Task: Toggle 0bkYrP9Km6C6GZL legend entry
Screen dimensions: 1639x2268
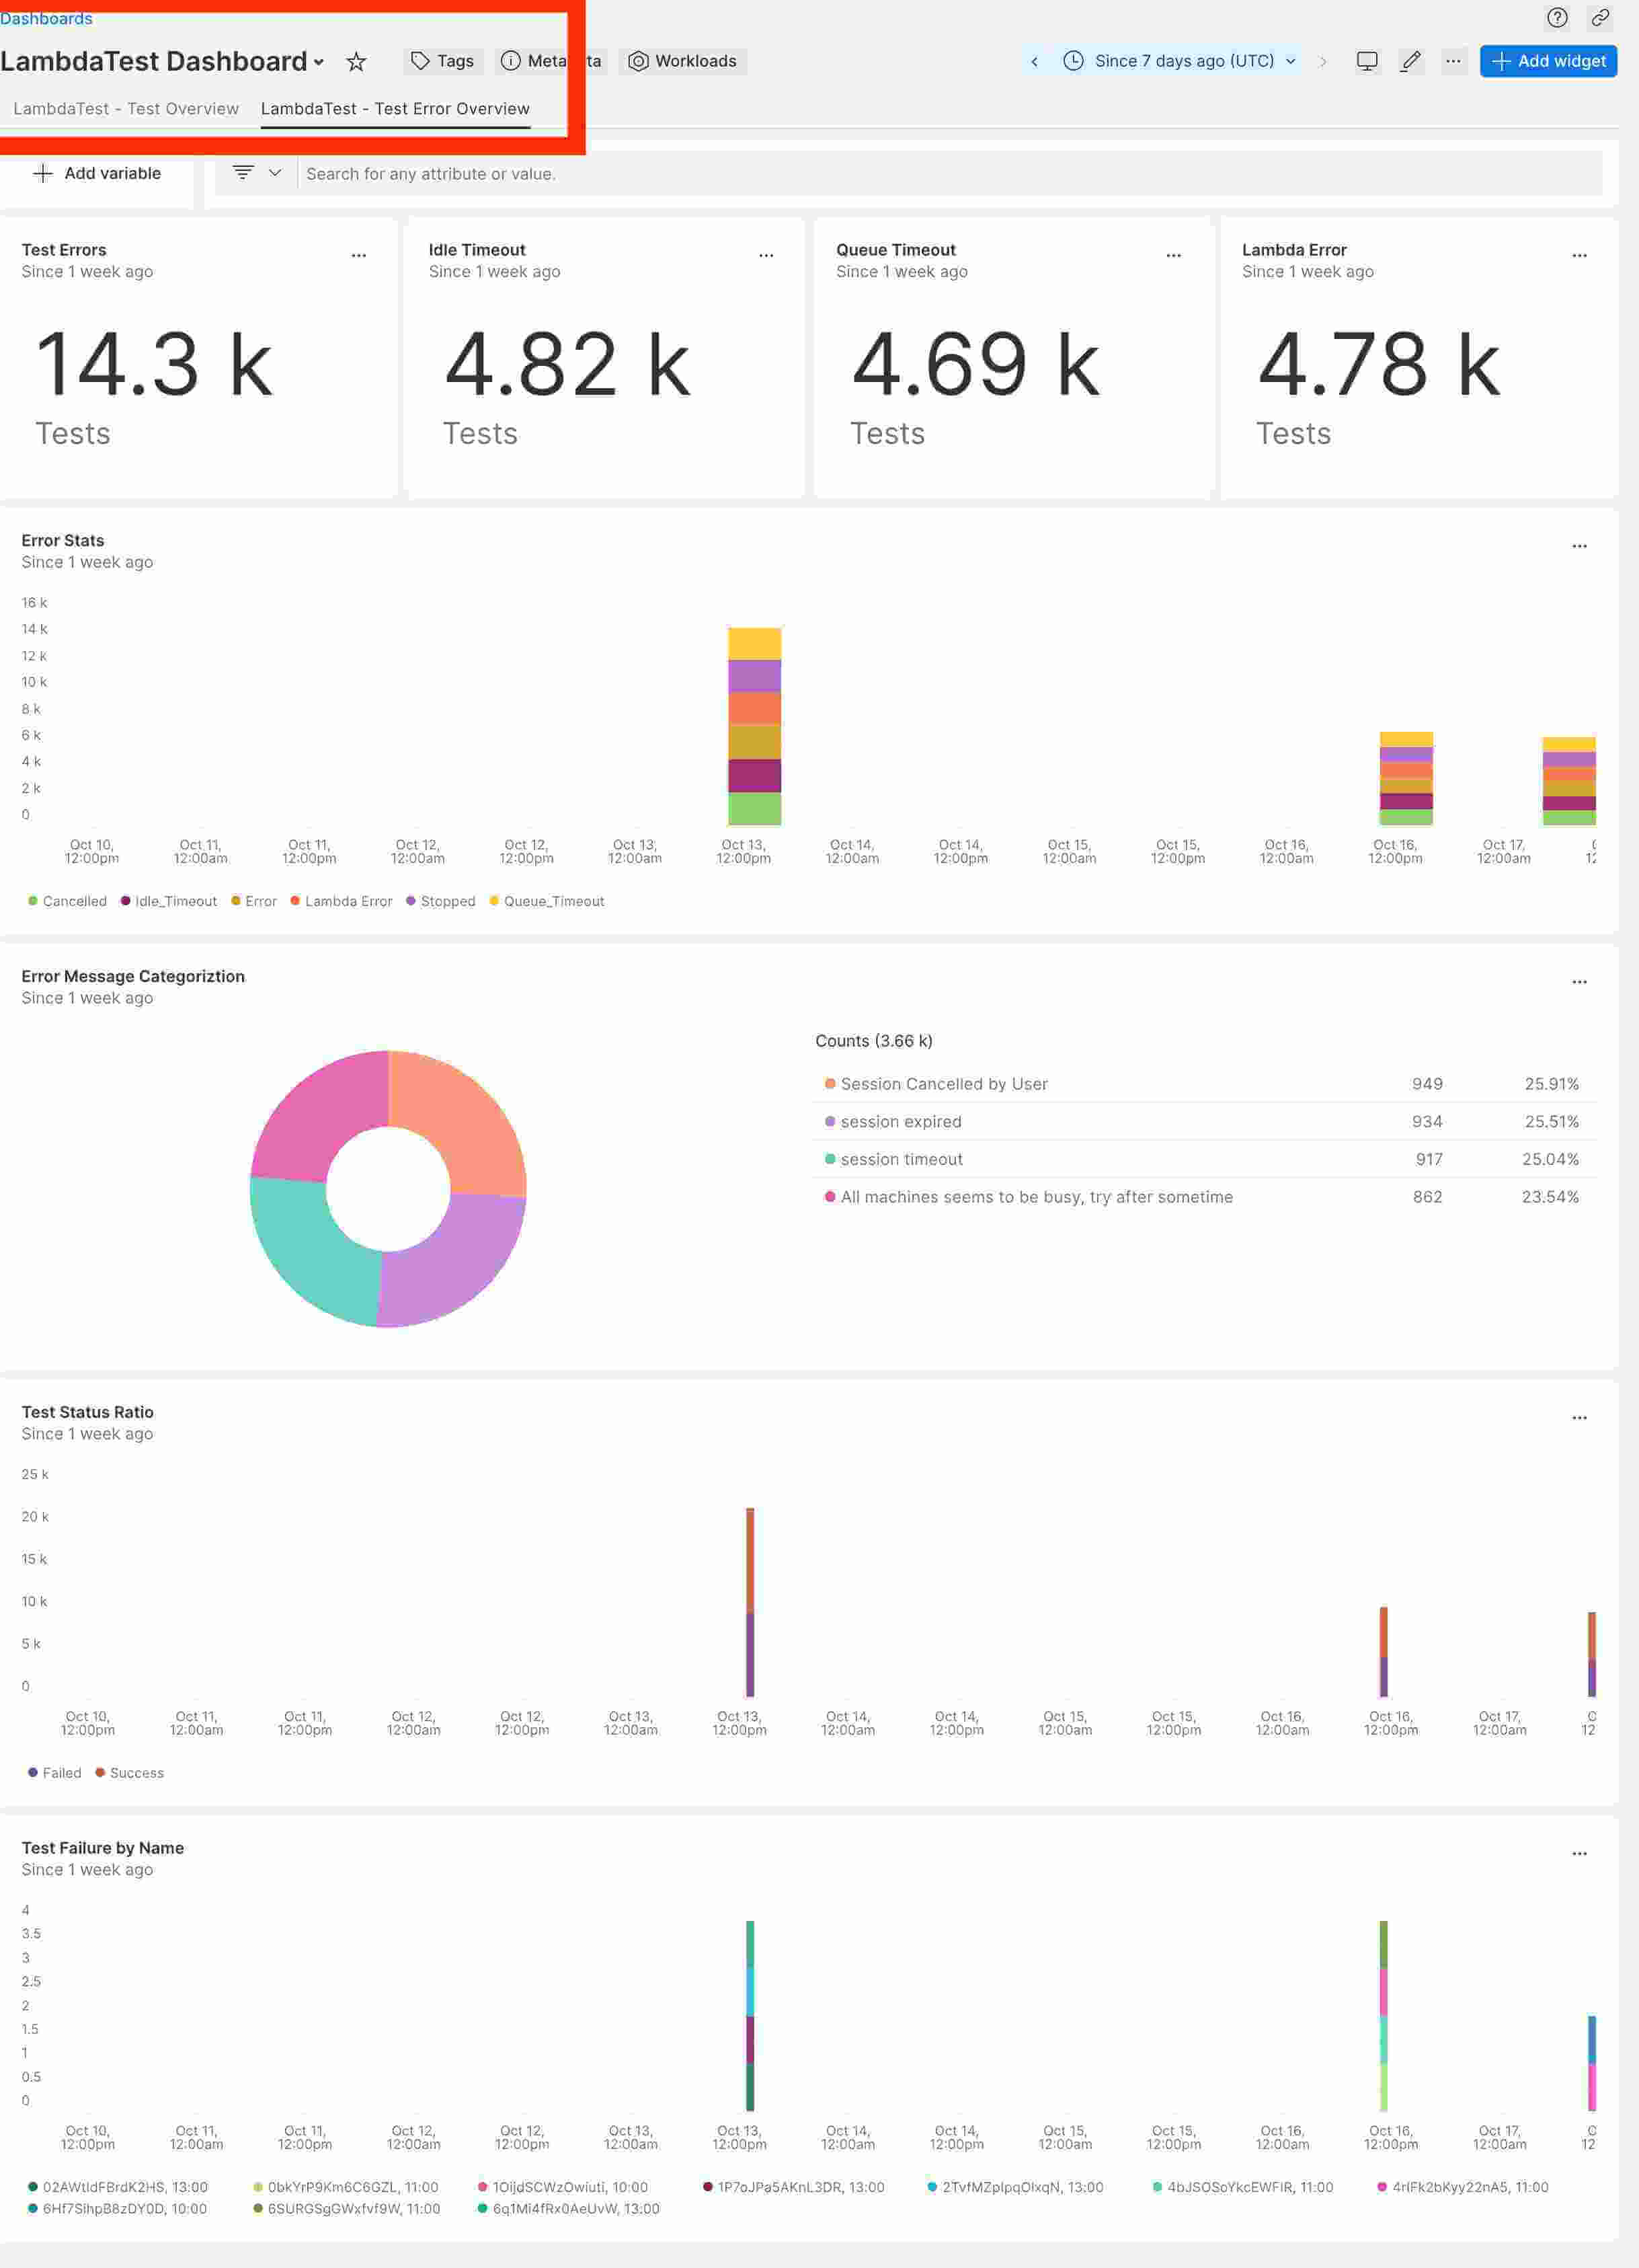Action: click(x=345, y=2187)
